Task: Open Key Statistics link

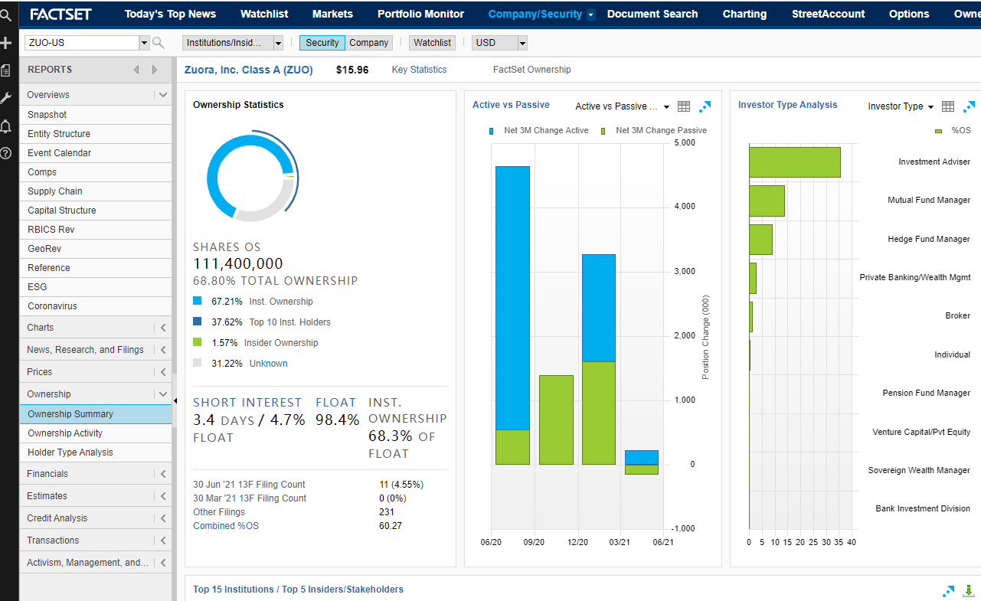Action: click(419, 70)
